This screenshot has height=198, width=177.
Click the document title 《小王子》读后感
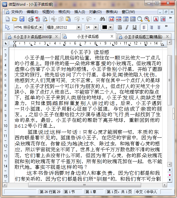[90, 52]
